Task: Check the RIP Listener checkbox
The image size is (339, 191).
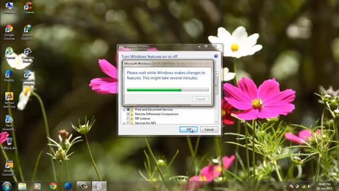Action: pyautogui.click(x=128, y=118)
